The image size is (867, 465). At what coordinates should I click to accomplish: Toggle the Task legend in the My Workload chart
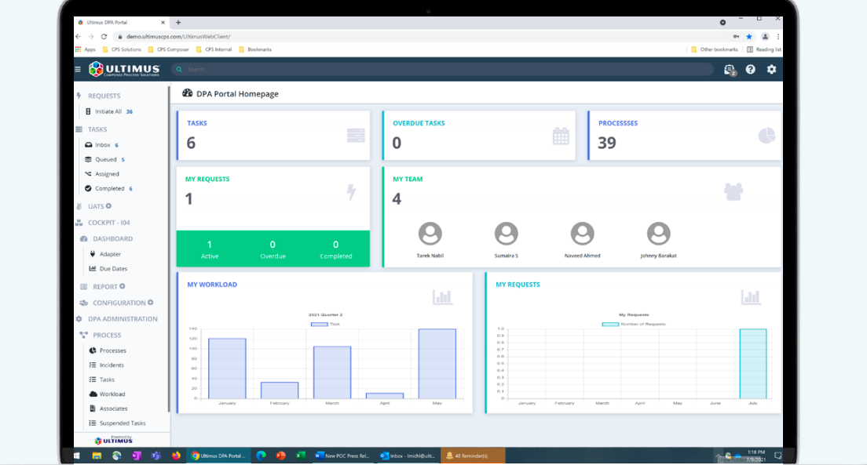[x=325, y=324]
